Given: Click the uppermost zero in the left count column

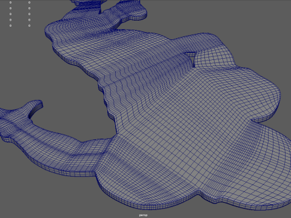Looking at the screenshot, I should click(10, 2).
